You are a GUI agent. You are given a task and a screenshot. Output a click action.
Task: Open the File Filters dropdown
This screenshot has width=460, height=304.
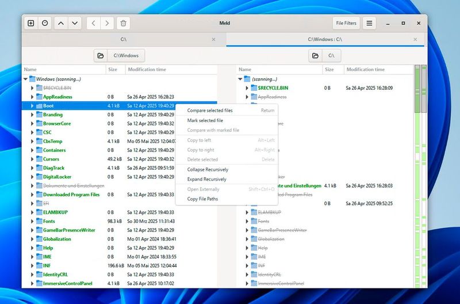coord(346,23)
